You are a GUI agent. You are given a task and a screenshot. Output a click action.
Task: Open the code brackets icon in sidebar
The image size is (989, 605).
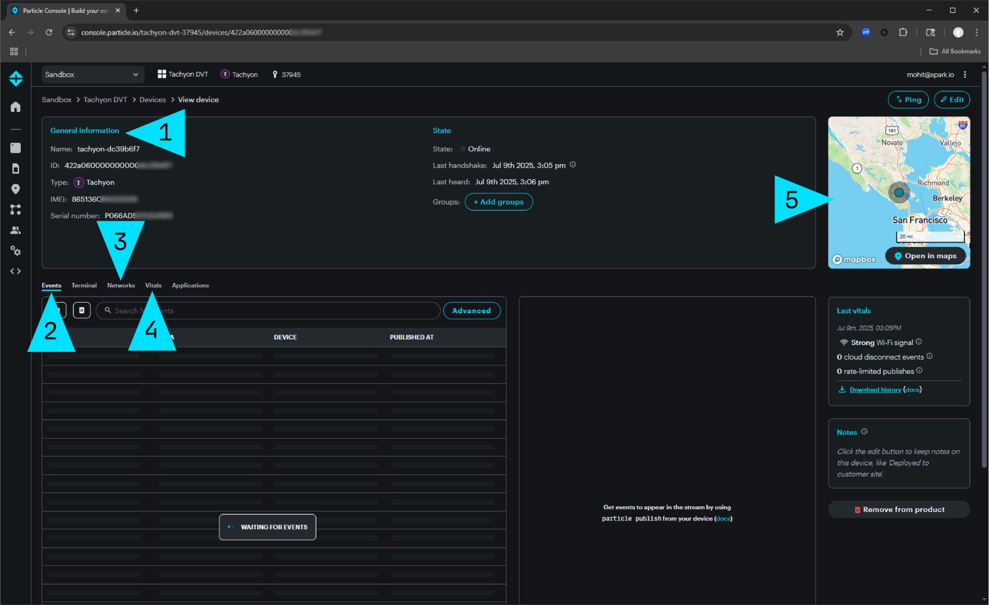click(x=16, y=271)
